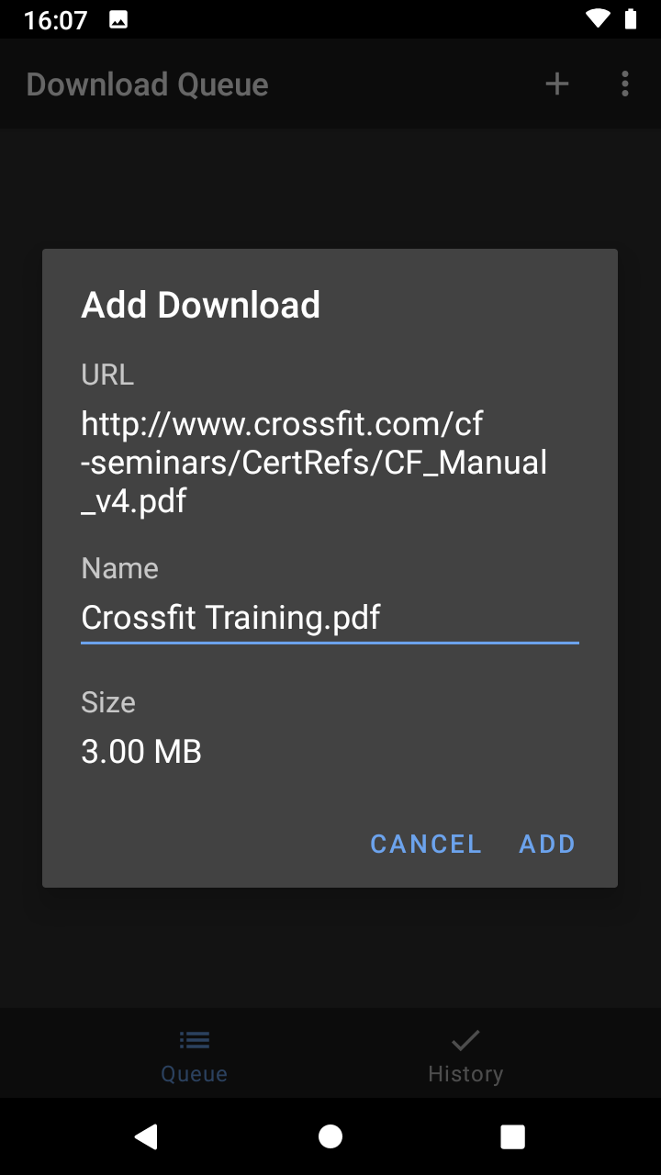Click the ADD button to confirm download
This screenshot has width=661, height=1175.
coord(547,844)
